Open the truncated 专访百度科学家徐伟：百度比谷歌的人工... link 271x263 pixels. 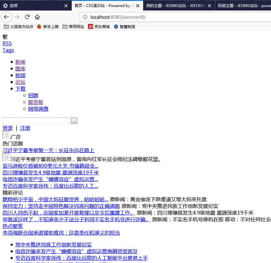point(50,186)
